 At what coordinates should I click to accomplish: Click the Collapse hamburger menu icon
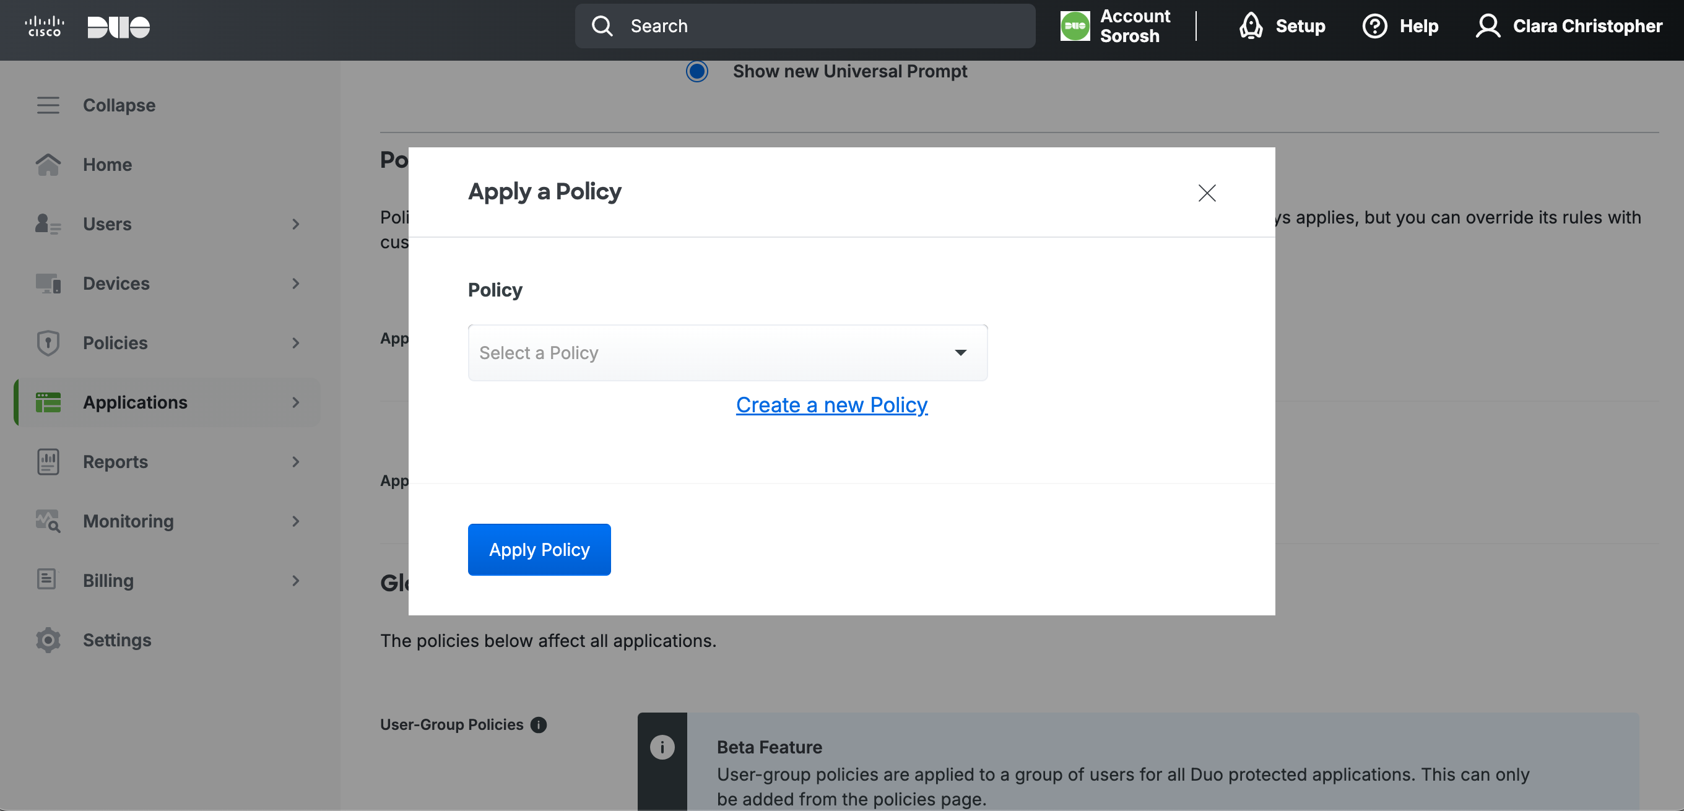tap(48, 105)
